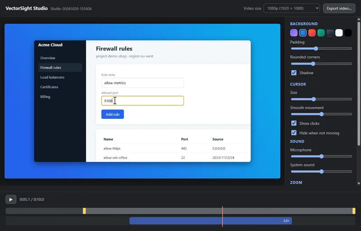Click the settings panel vertical scrollbar
Viewport: 361px width, 231px height.
[359, 83]
